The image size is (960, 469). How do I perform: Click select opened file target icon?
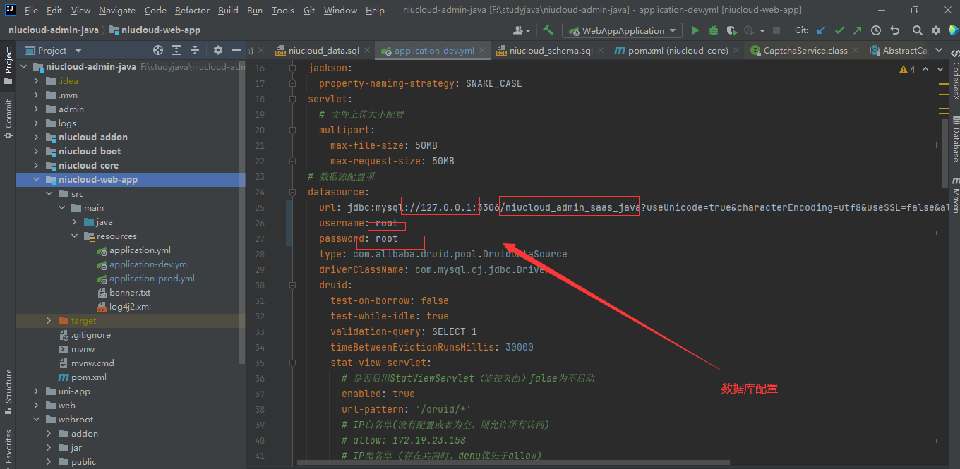[158, 50]
